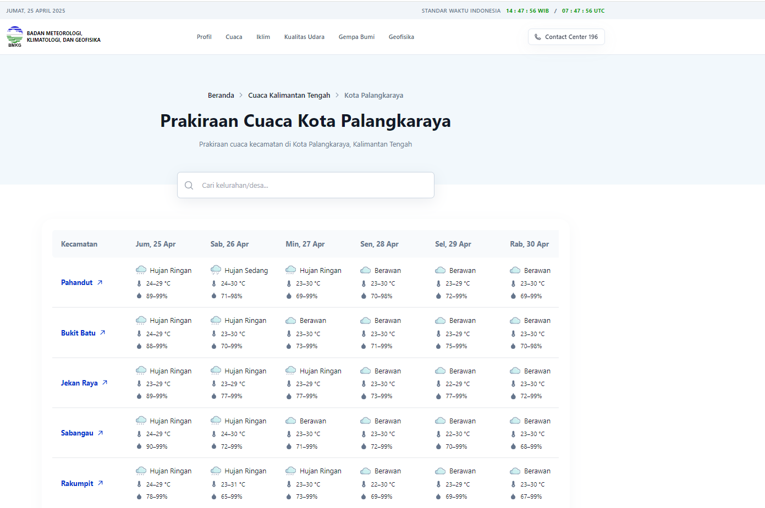Click the arrow icon beside Rakumpit

click(101, 483)
